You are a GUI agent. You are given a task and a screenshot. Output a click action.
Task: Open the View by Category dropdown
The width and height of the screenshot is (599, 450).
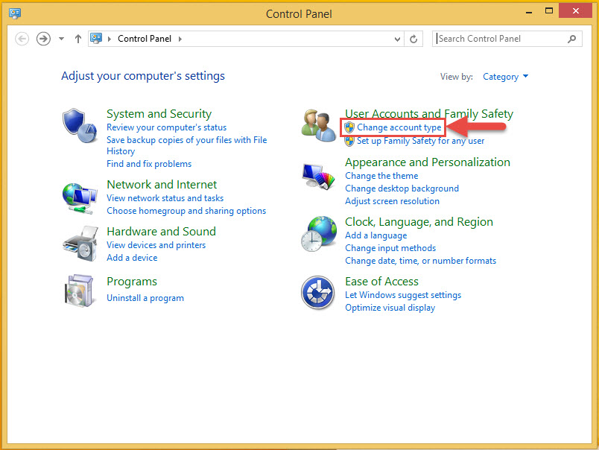pyautogui.click(x=505, y=77)
